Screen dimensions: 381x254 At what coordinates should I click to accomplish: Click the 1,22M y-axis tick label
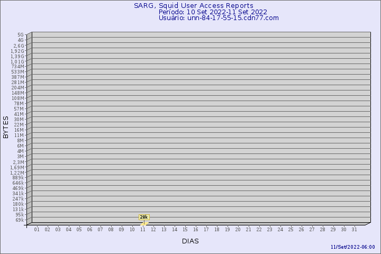(x=17, y=173)
